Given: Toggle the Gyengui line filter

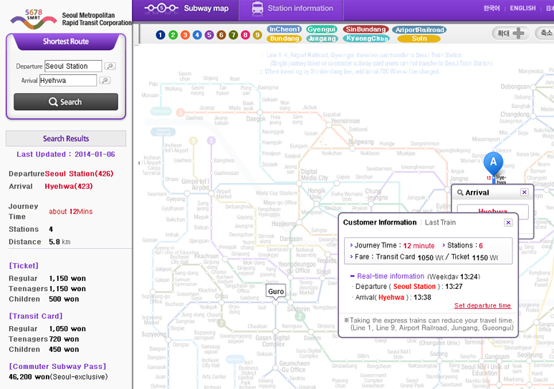Looking at the screenshot, I should 322,29.
